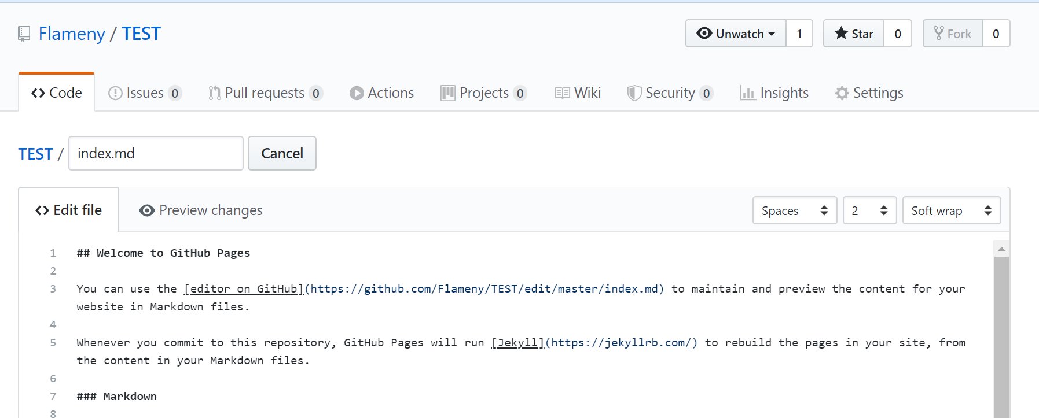The image size is (1039, 418).
Task: Open the Spaces indent mode dropdown
Action: 795,210
